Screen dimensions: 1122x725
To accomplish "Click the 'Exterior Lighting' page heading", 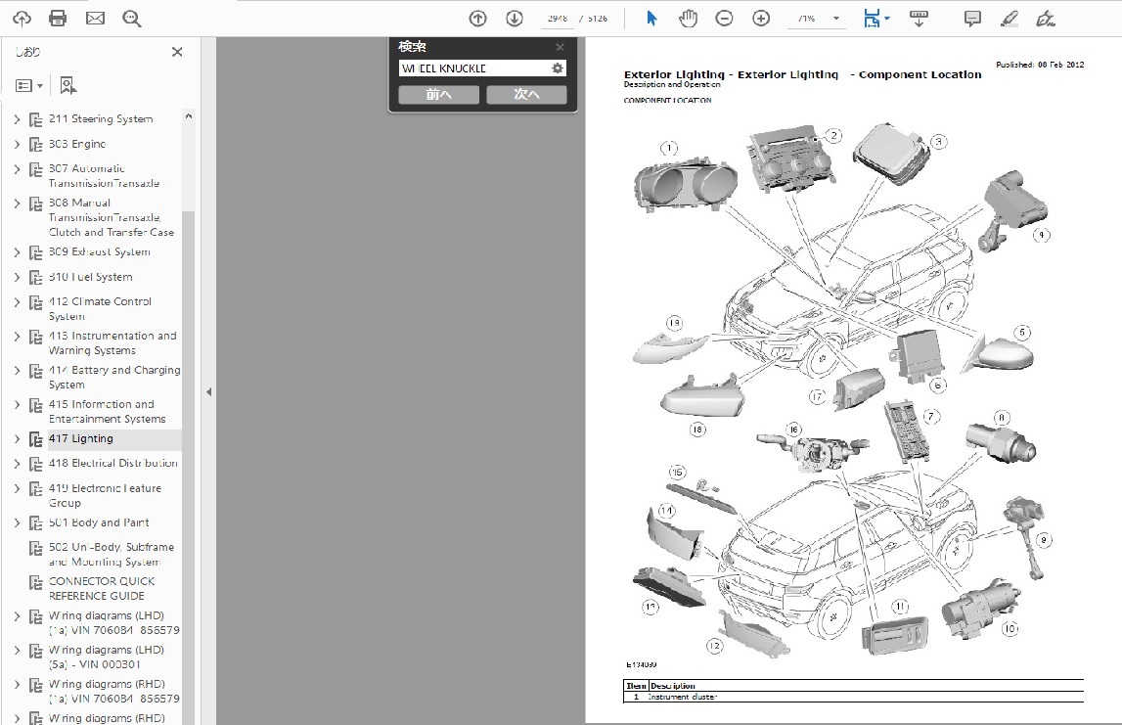I will [x=803, y=74].
